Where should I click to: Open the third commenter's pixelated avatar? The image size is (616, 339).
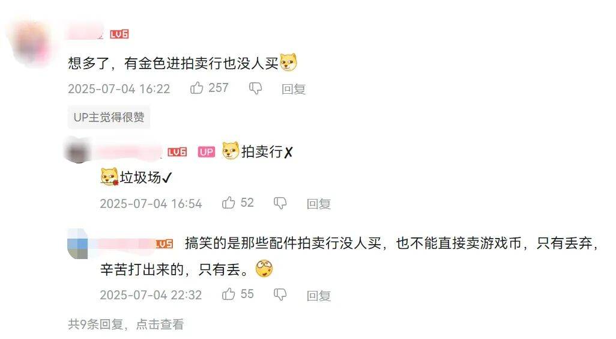[78, 243]
